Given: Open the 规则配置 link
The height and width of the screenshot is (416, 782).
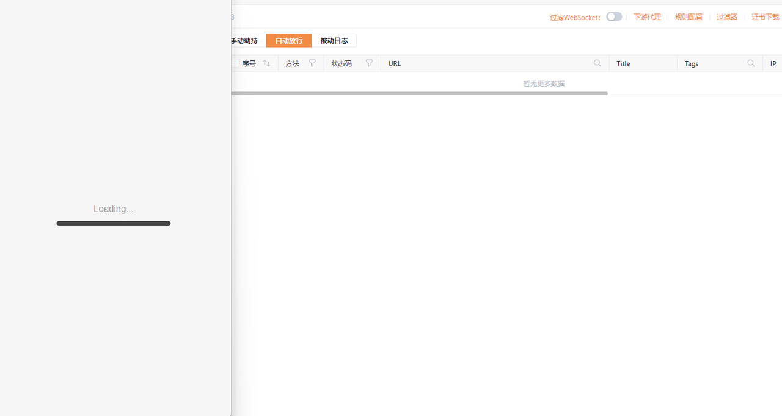Looking at the screenshot, I should pyautogui.click(x=689, y=17).
